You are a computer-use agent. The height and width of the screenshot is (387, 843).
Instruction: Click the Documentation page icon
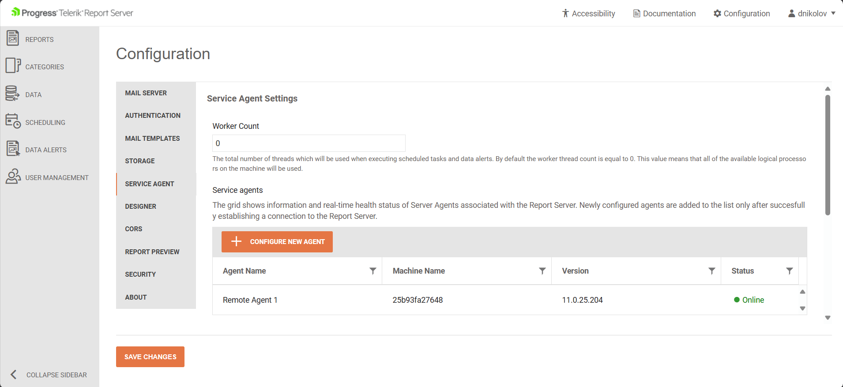[x=636, y=13]
